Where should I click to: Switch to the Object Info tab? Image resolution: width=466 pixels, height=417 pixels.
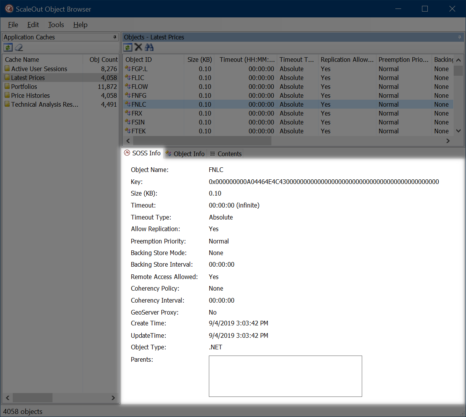point(185,154)
